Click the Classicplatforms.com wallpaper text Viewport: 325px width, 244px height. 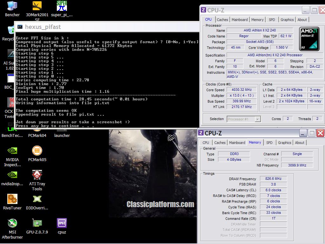coord(160,204)
